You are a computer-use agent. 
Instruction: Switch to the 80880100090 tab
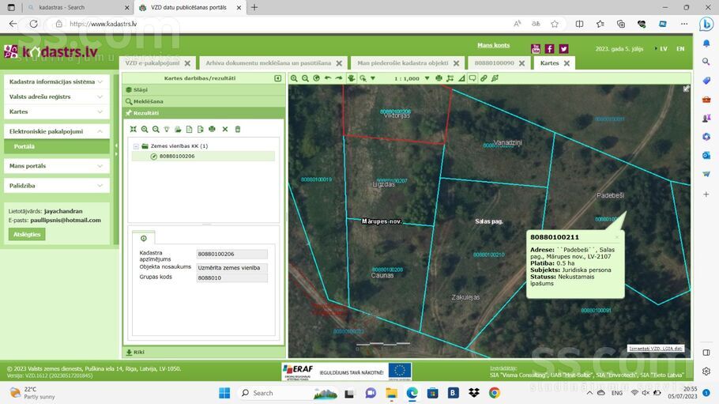[x=495, y=63]
